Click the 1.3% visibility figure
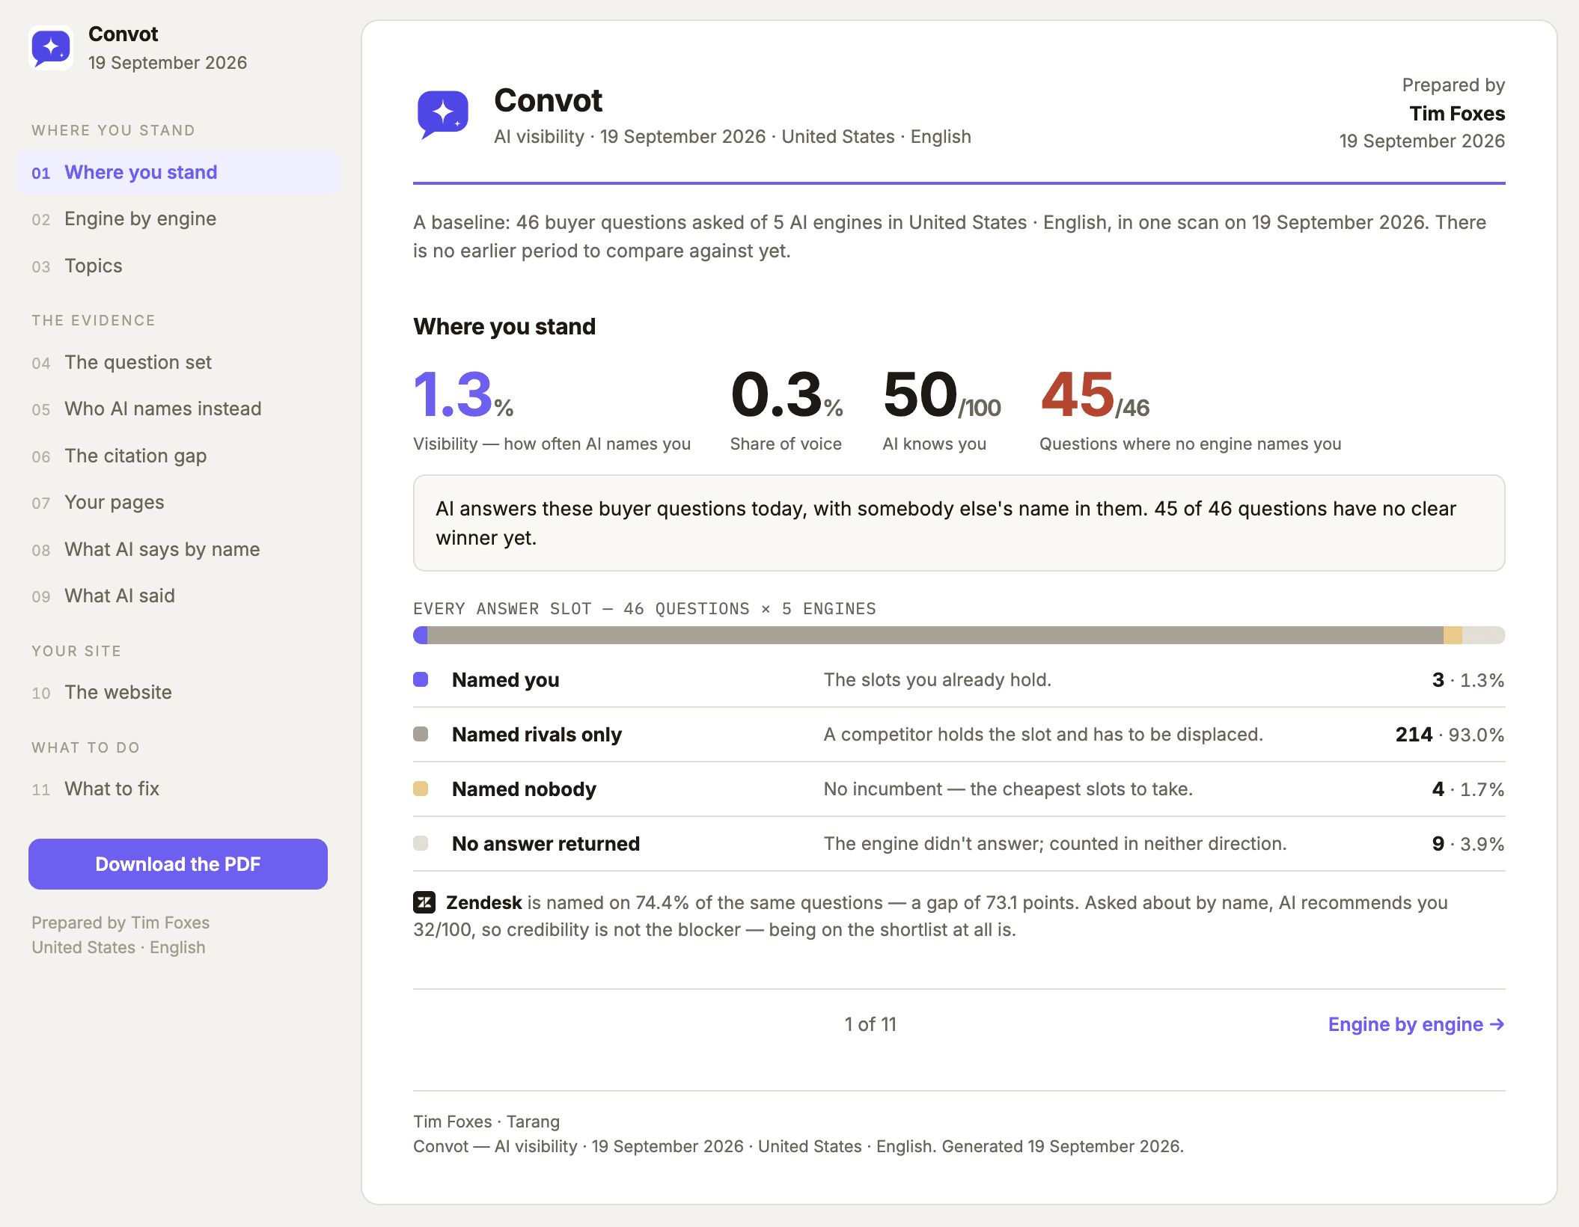The width and height of the screenshot is (1579, 1227). coord(463,395)
